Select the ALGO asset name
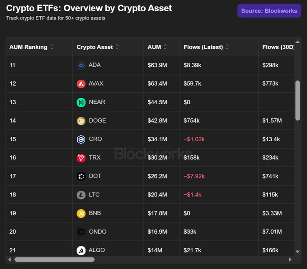 [97, 250]
